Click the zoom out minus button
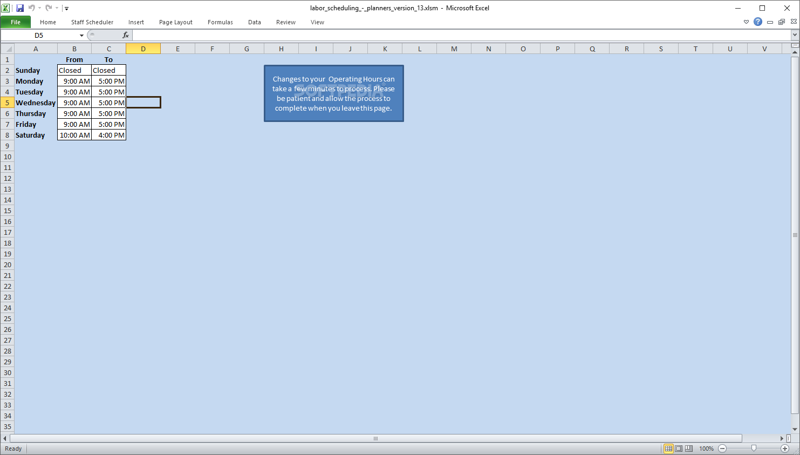 722,449
